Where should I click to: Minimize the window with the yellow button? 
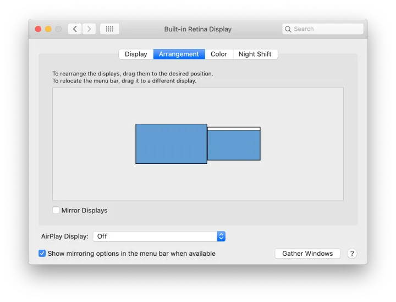pos(48,29)
